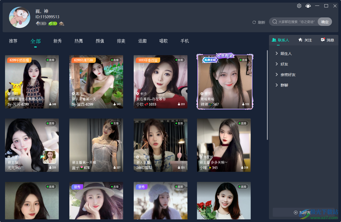Click 直播 live badge on Sy-芳芳-6299 card
341x222 pixels.
50,60
